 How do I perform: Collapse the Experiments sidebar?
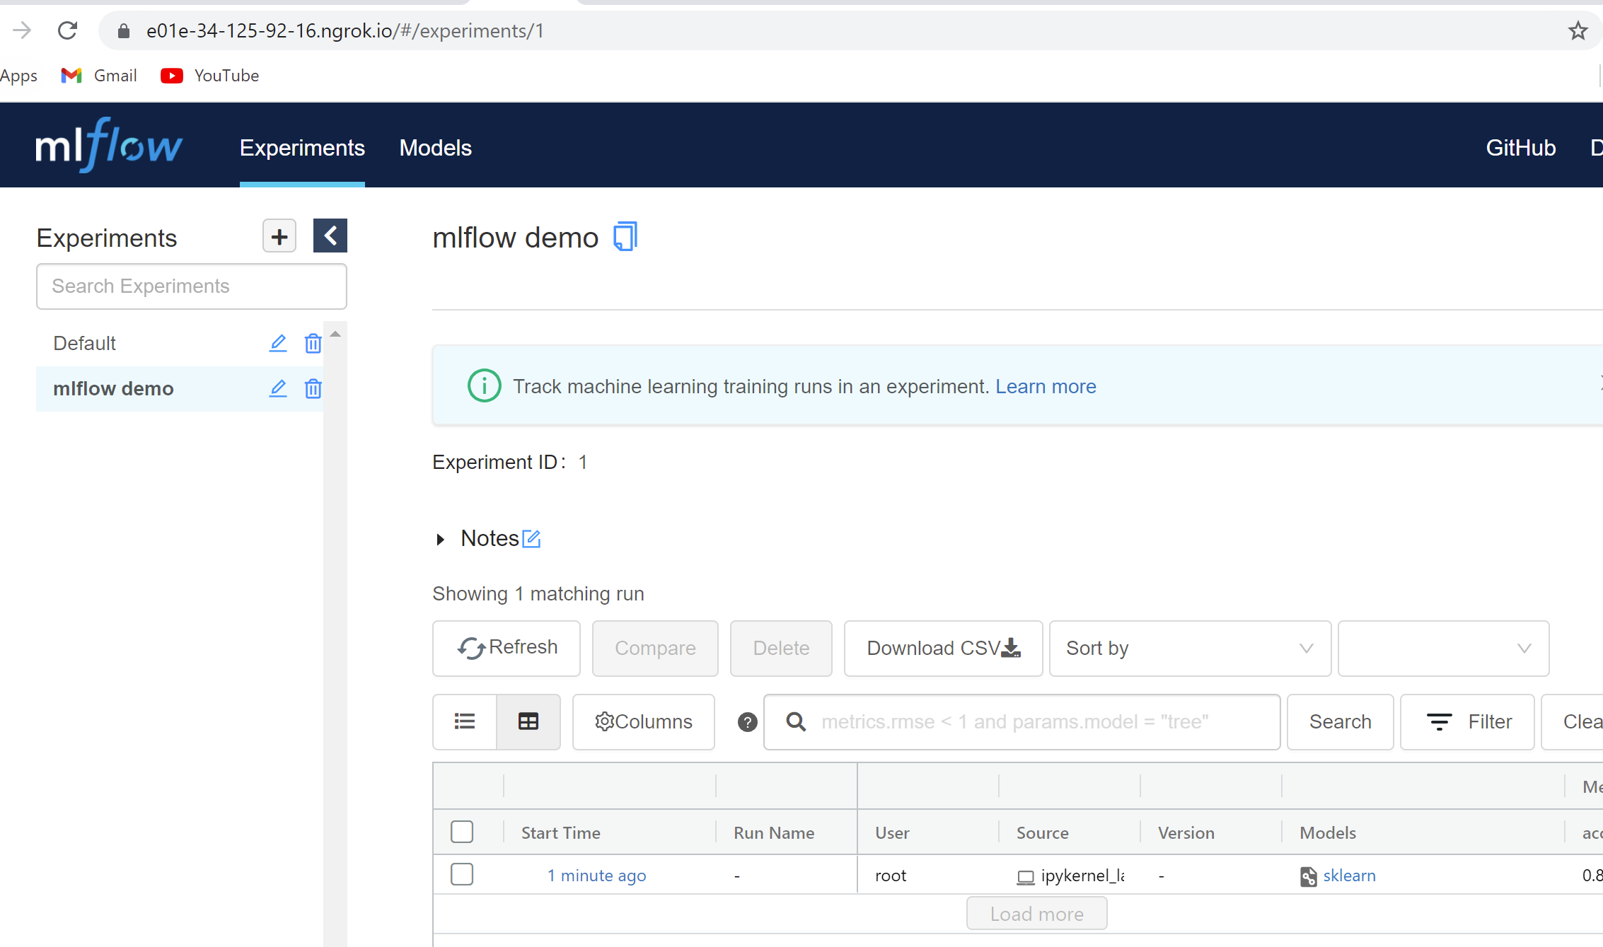tap(330, 236)
